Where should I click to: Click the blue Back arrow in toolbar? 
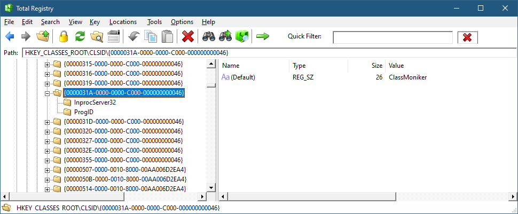(x=10, y=37)
